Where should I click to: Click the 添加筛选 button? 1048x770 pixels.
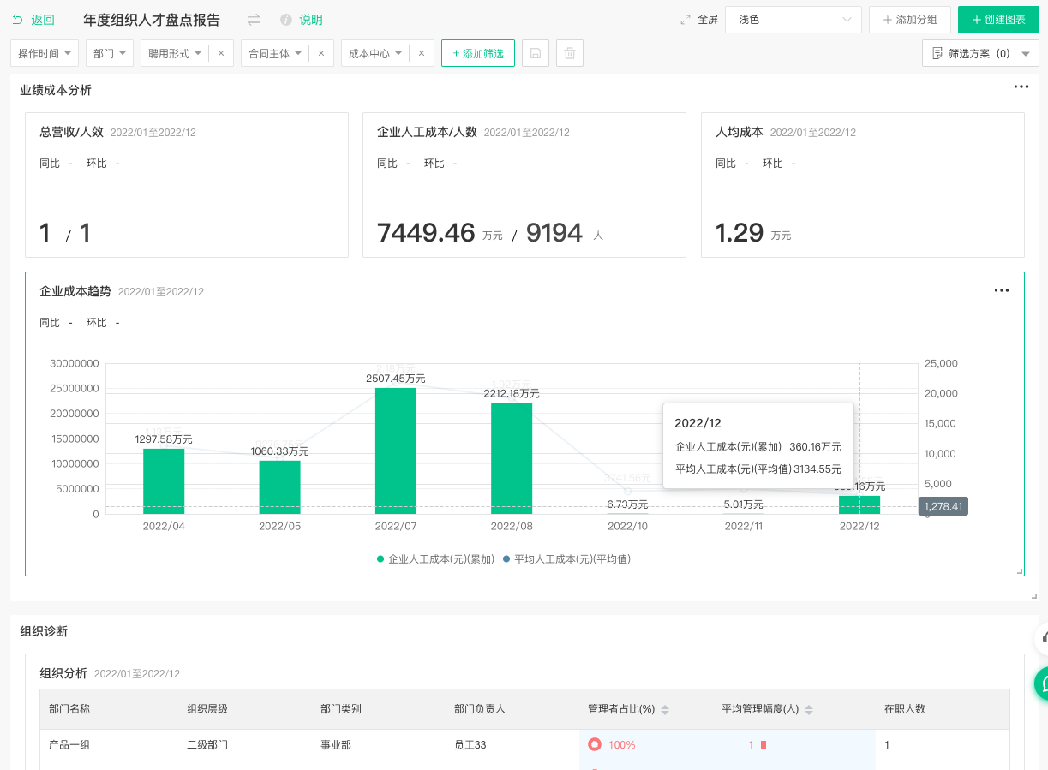click(478, 53)
